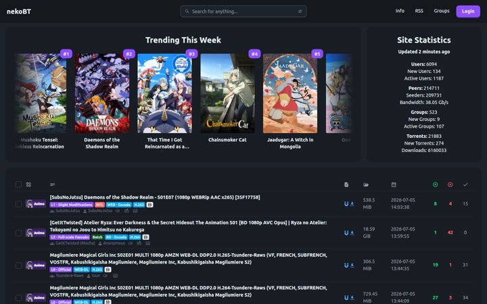Check the Magilumiere H.265 torrent checkbox
Image resolution: width=487 pixels, height=304 pixels.
[x=19, y=265]
